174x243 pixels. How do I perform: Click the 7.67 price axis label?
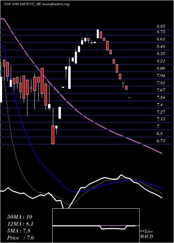click(161, 90)
